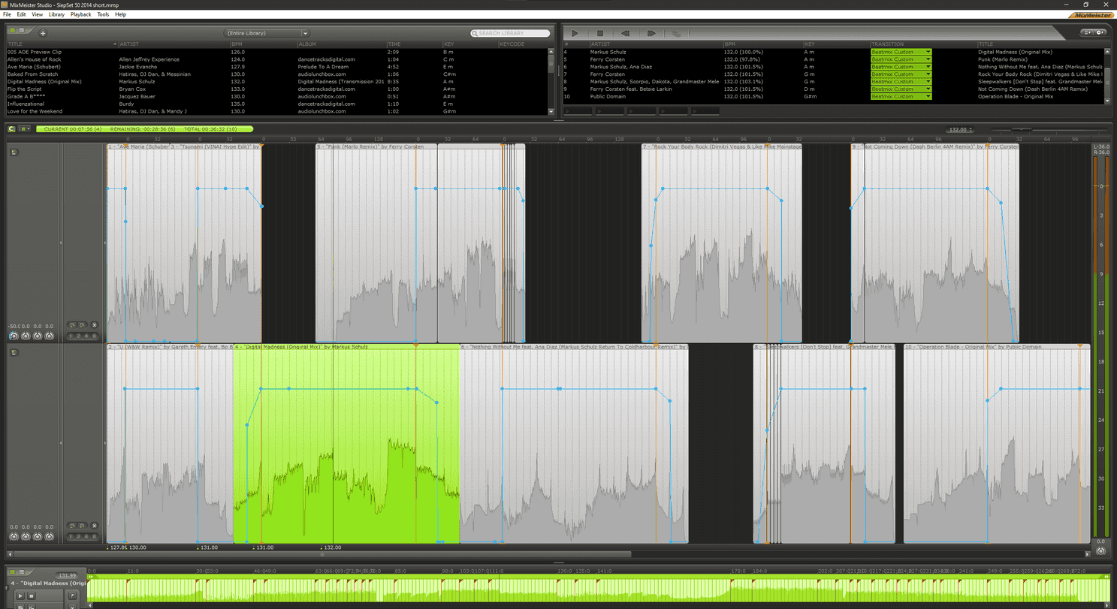The width and height of the screenshot is (1117, 609).
Task: Toggle the pill-shaped view switch at the playlist's top right
Action: point(1094,32)
